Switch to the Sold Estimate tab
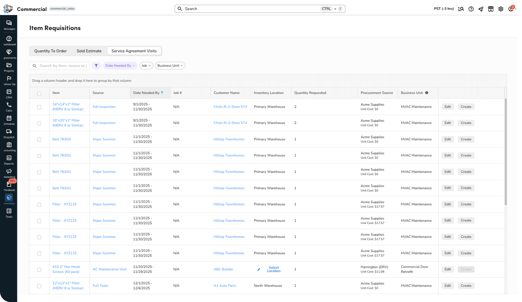Image resolution: width=522 pixels, height=302 pixels. [x=89, y=51]
